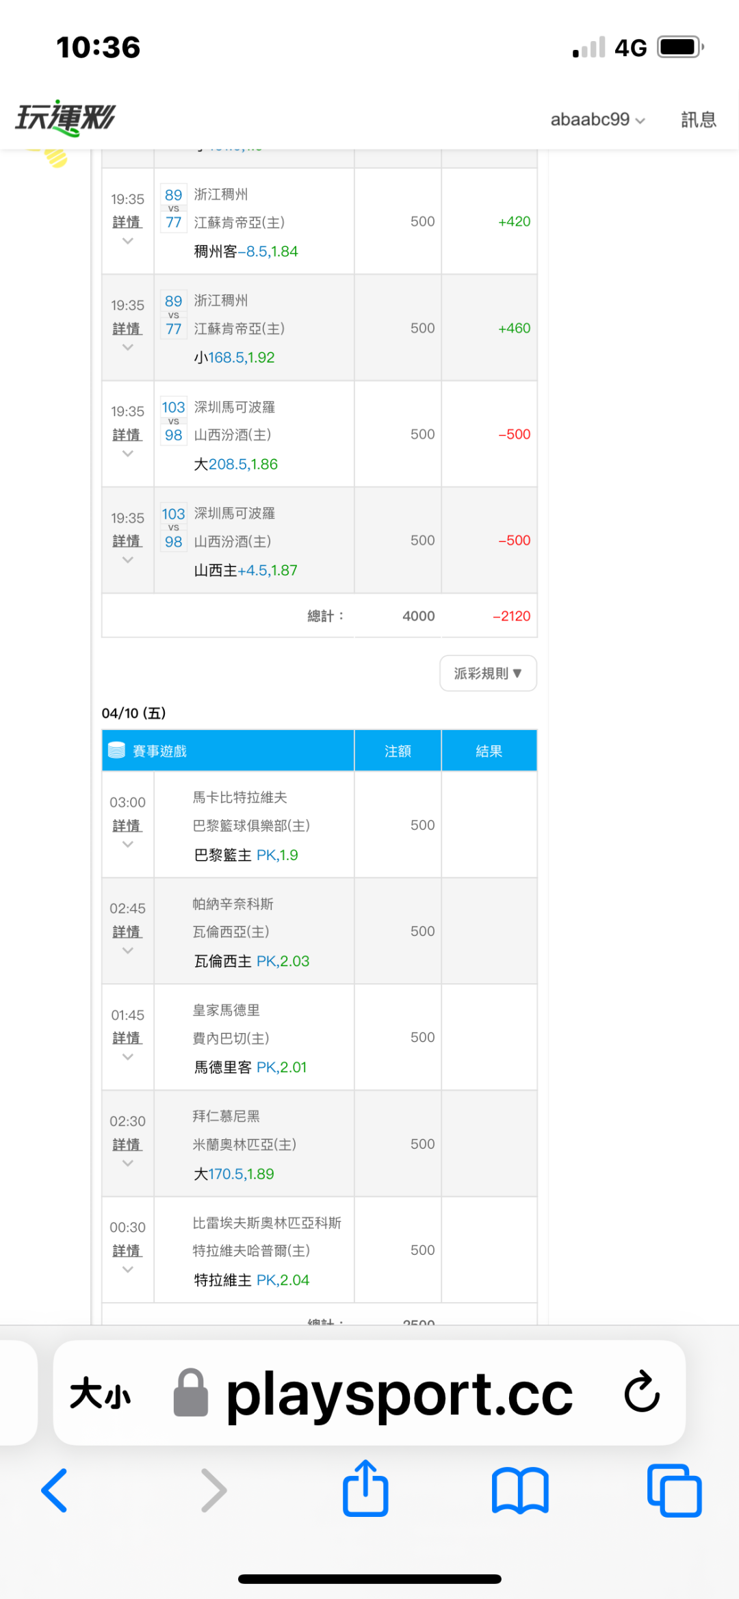Open 詳情 link for 01:45 match

tap(127, 1038)
